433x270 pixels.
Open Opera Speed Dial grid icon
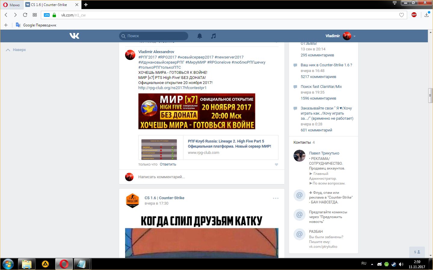pos(35,15)
